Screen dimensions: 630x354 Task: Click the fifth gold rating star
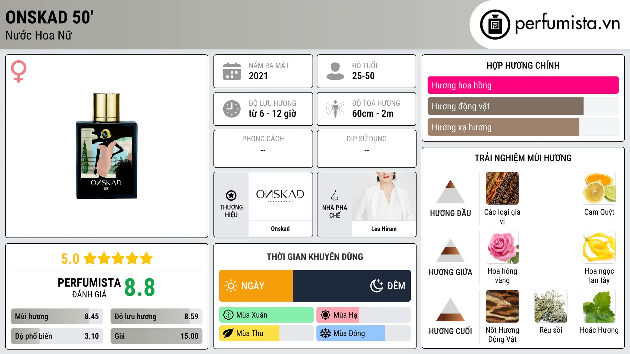pos(146,258)
